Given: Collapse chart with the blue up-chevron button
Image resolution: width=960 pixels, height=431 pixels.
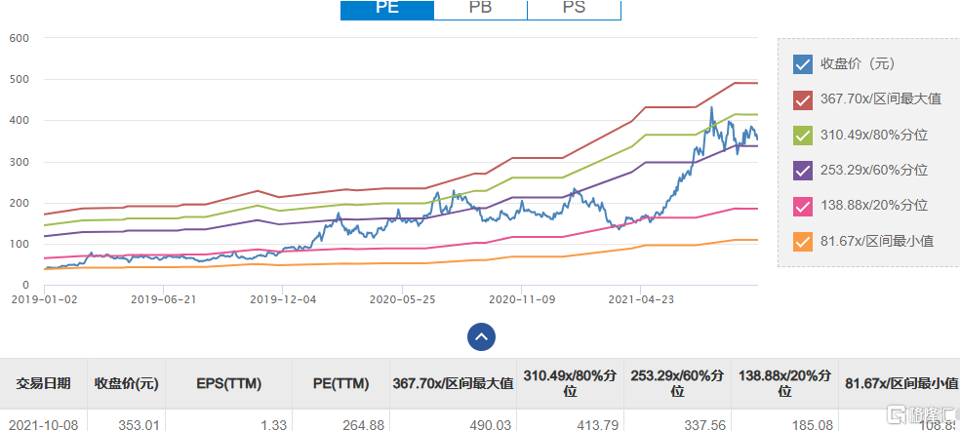Looking at the screenshot, I should tap(481, 336).
